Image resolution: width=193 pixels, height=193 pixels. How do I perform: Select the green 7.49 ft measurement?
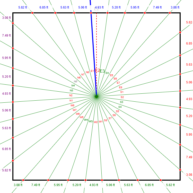36,185
